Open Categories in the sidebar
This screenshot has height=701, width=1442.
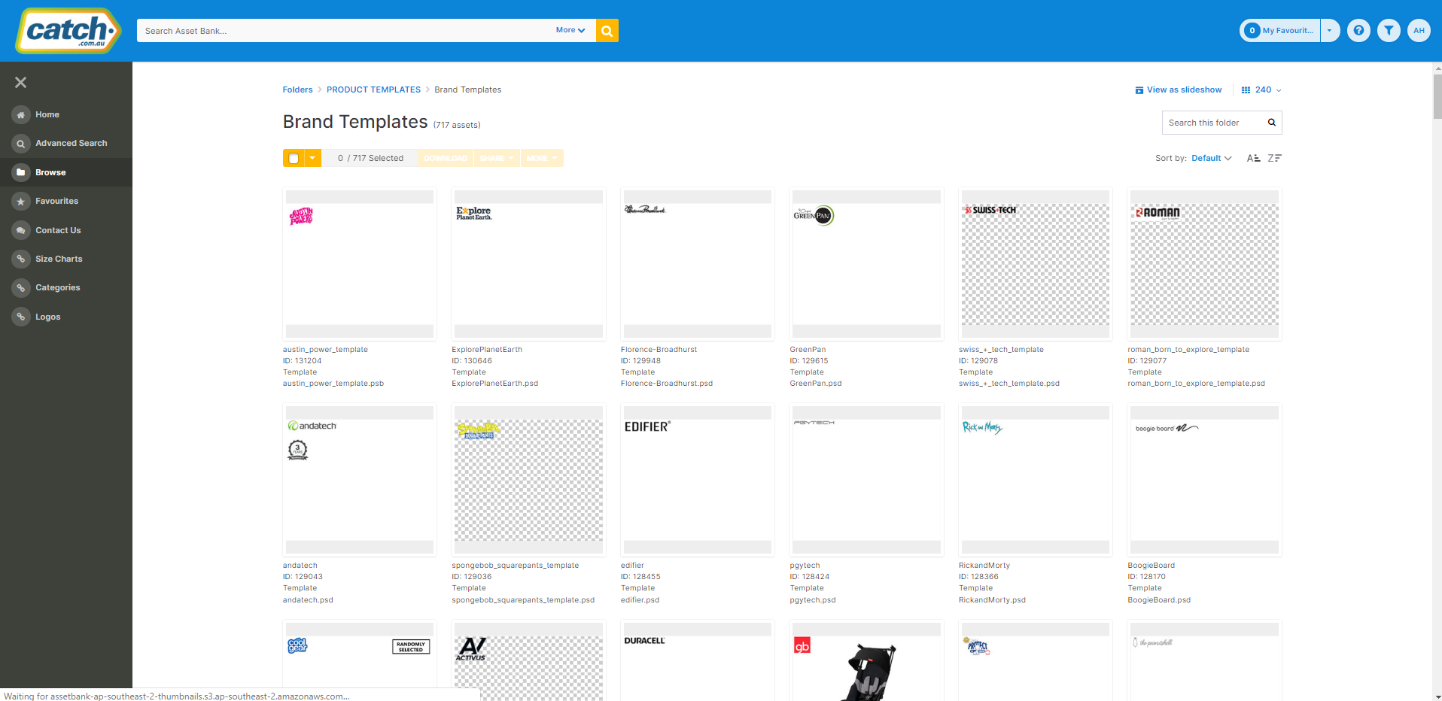(58, 288)
